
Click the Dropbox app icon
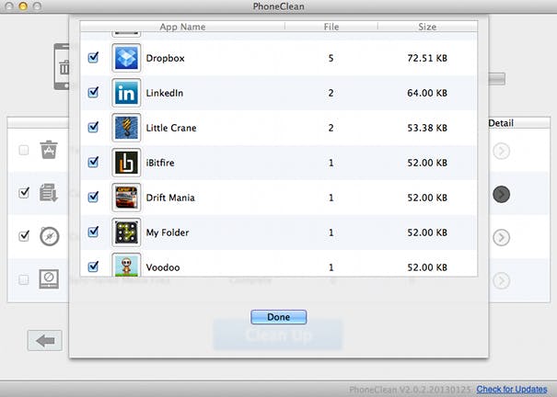click(x=126, y=58)
